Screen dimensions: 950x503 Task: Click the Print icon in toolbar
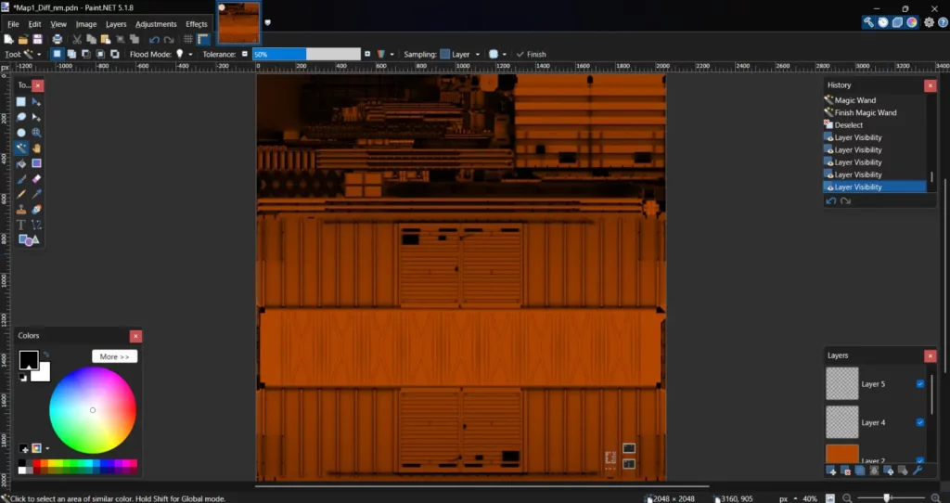tap(58, 39)
